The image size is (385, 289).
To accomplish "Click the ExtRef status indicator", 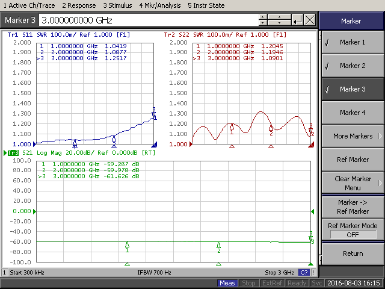I will [x=272, y=283].
